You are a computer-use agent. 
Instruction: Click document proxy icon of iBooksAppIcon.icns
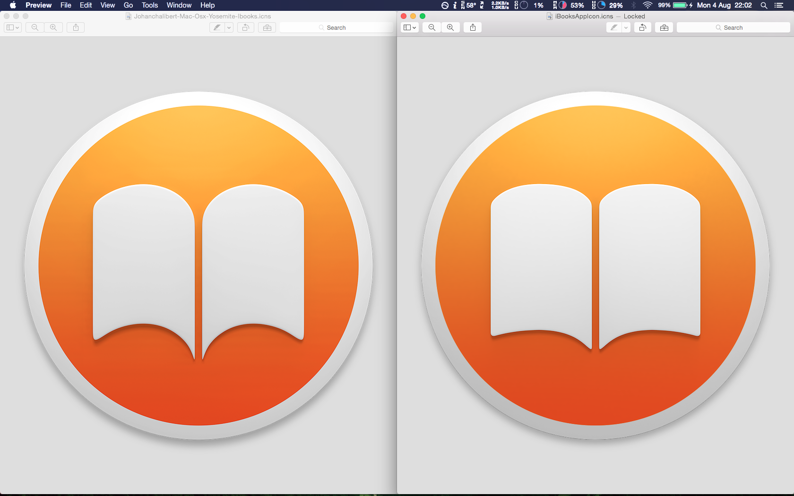(549, 16)
